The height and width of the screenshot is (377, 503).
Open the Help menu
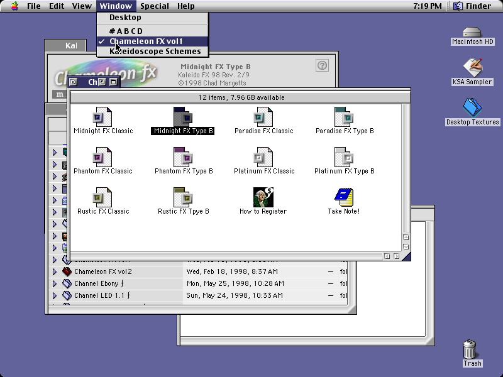click(x=185, y=6)
